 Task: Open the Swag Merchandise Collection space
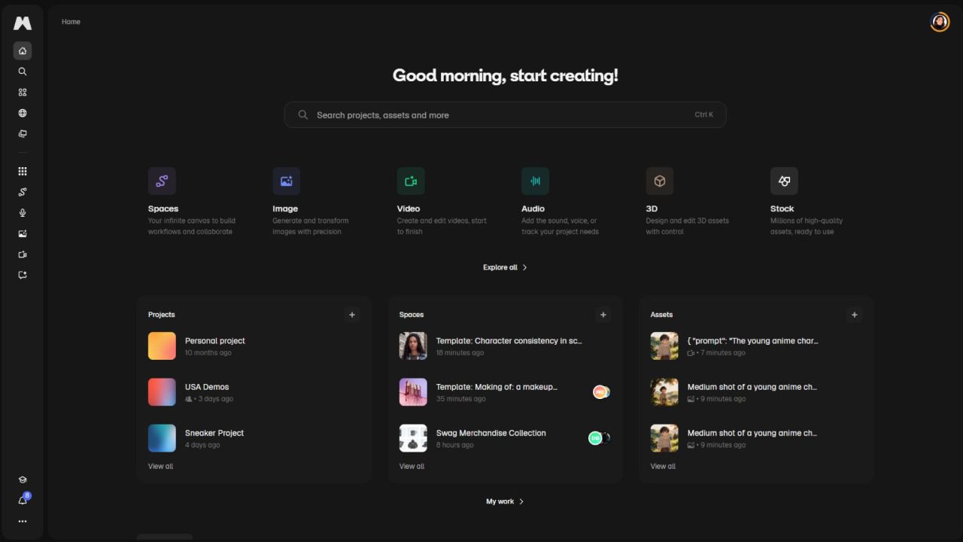click(491, 433)
